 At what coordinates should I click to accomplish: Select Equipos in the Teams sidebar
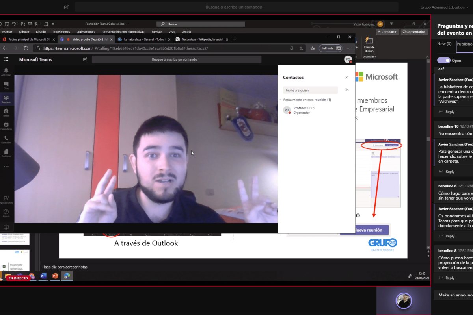(6, 98)
